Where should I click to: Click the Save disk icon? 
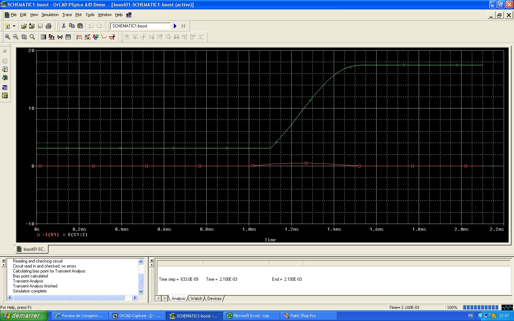(40, 26)
